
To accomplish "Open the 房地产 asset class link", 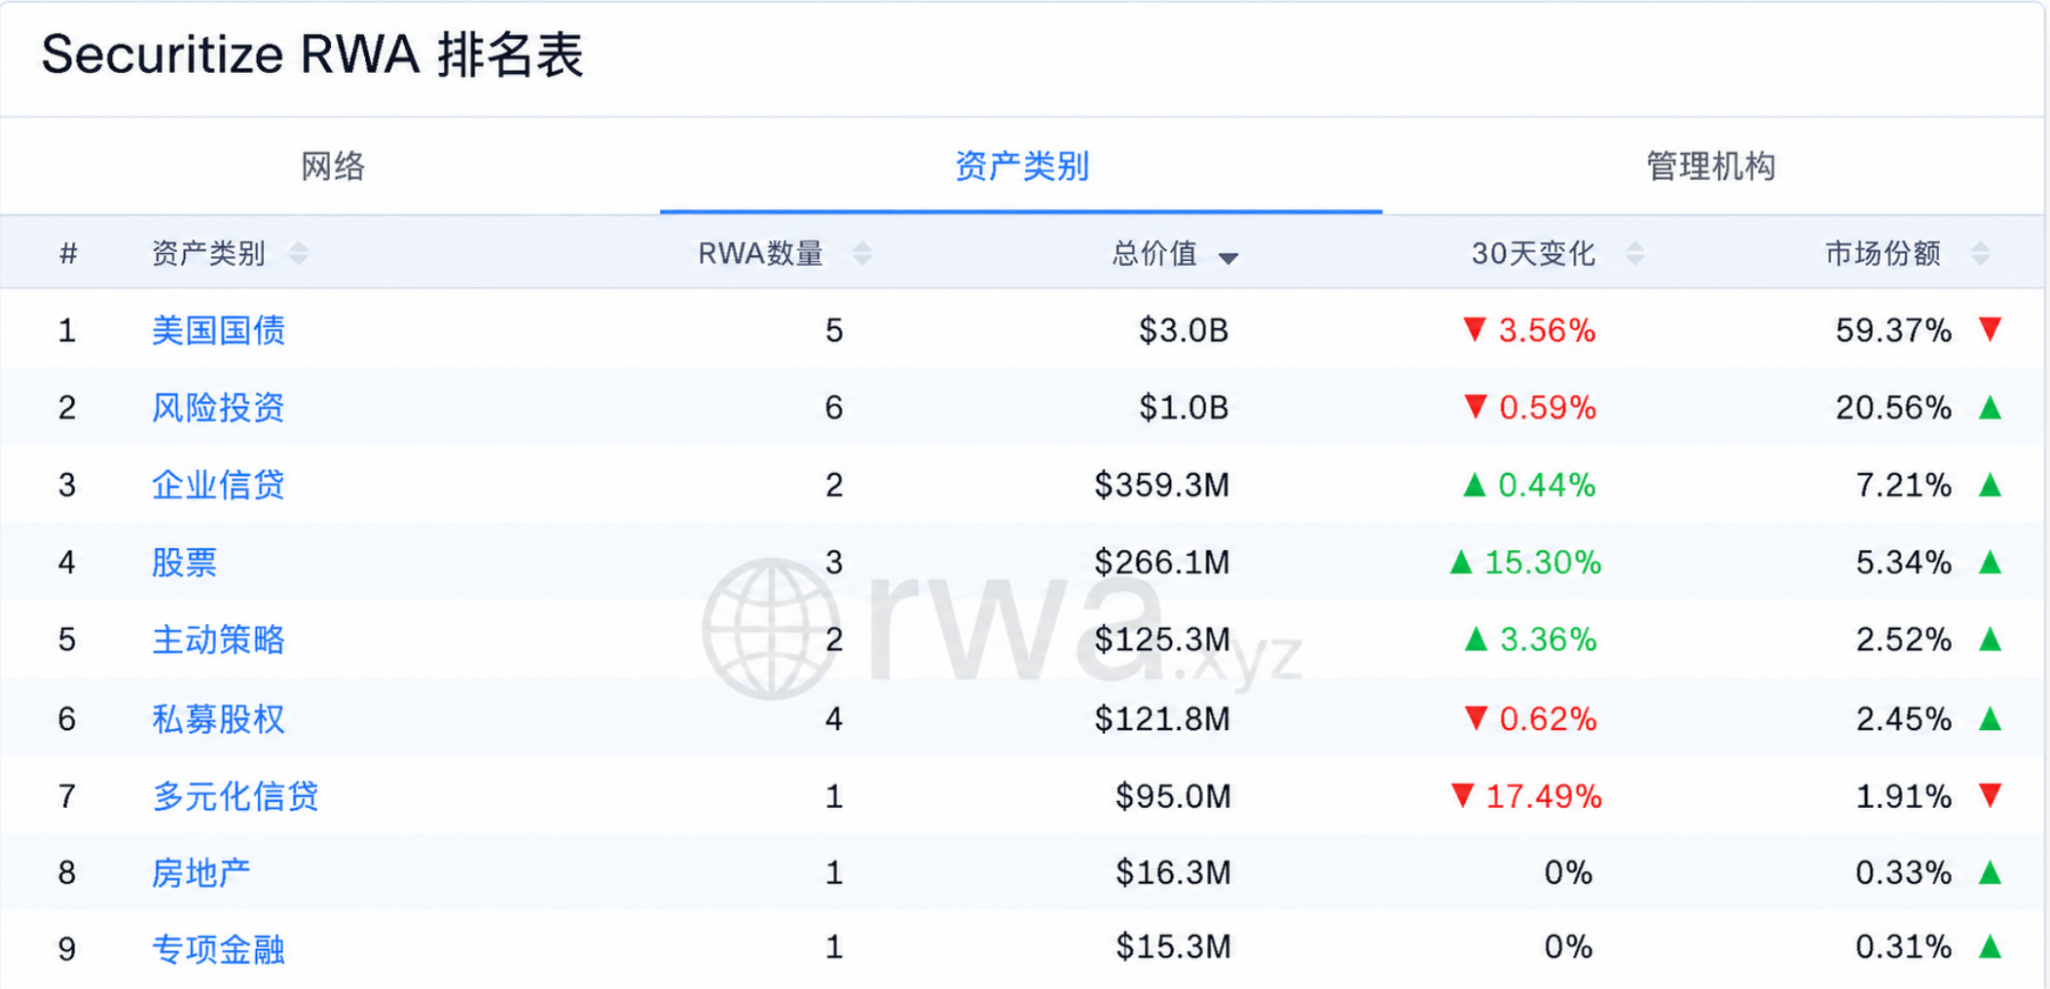I will tap(201, 872).
